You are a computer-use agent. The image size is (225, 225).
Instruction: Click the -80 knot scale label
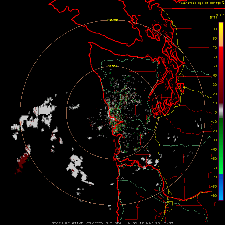214,186
